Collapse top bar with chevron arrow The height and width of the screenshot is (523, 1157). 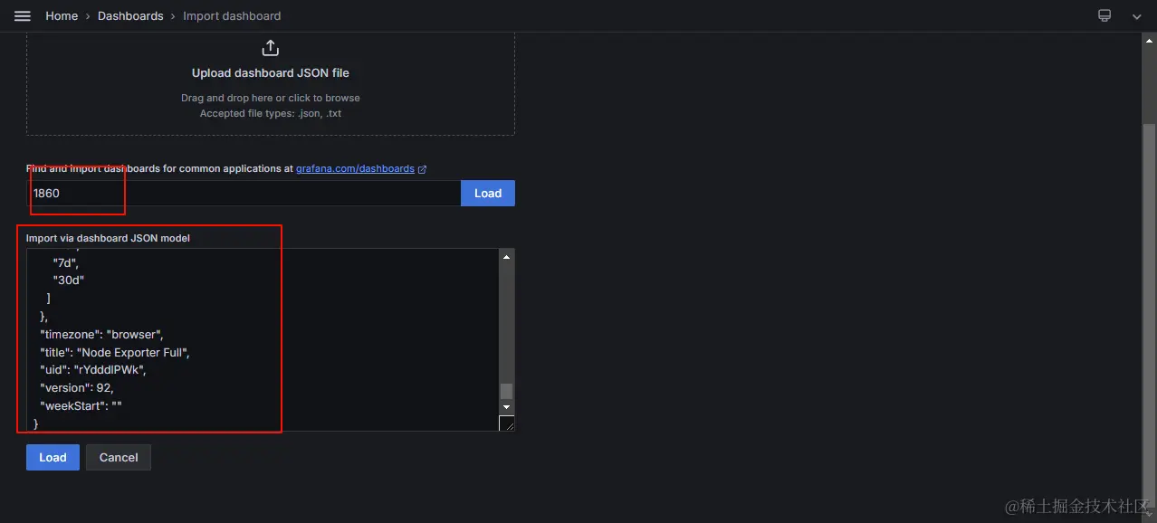[x=1136, y=16]
